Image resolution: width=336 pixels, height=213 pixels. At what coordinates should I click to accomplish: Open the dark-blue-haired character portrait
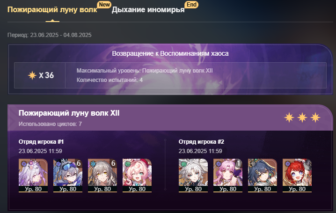tap(263, 176)
